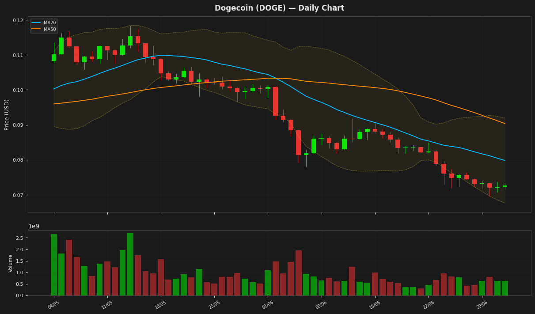Click the Volume axis label
The height and width of the screenshot is (314, 535).
click(x=11, y=263)
